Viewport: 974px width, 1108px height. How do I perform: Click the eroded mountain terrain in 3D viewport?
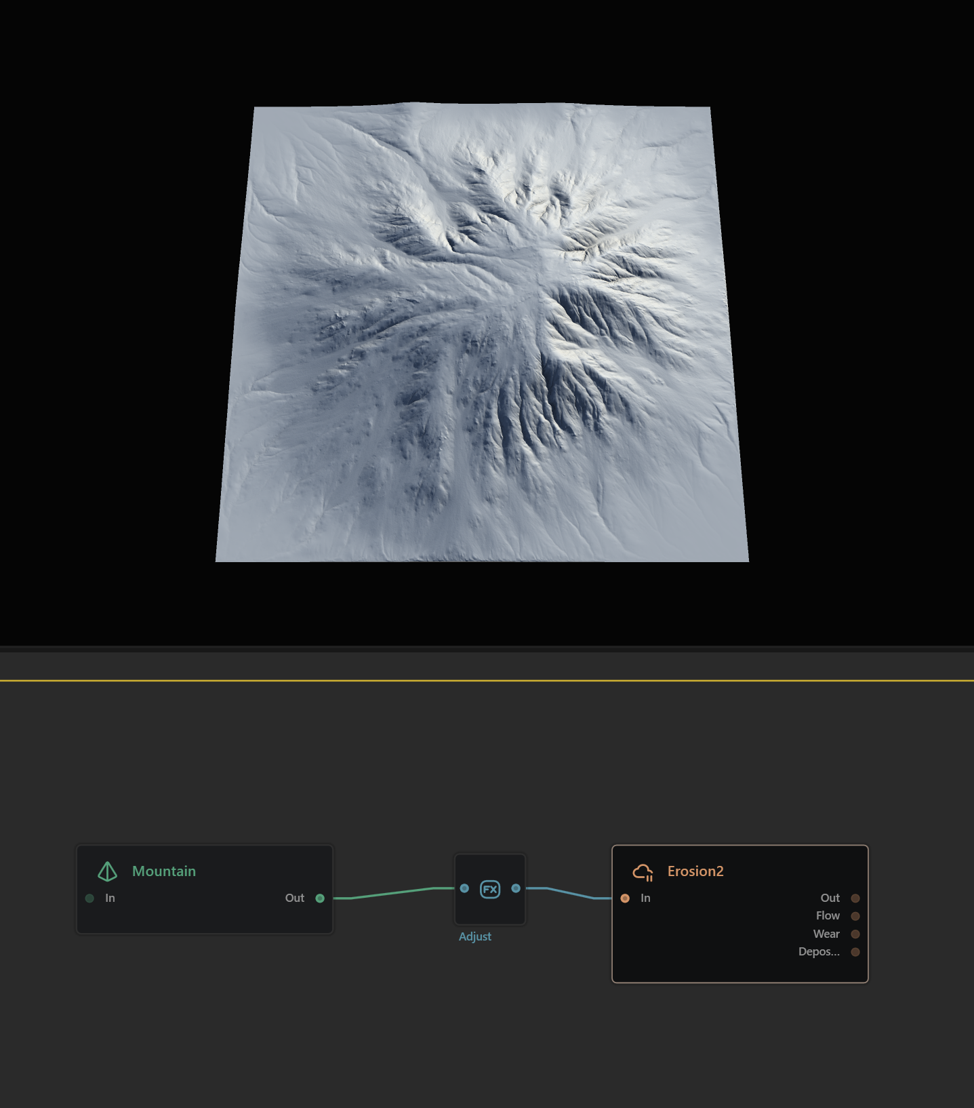(482, 332)
